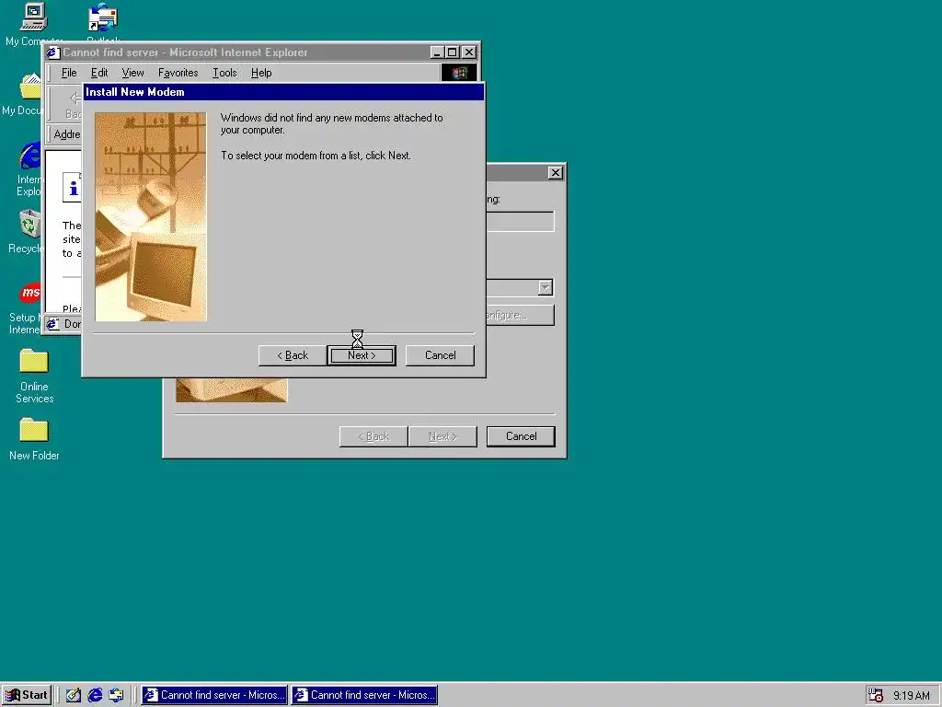This screenshot has height=707, width=942.
Task: Switch to second Cannot find server taskbar button
Action: (364, 695)
